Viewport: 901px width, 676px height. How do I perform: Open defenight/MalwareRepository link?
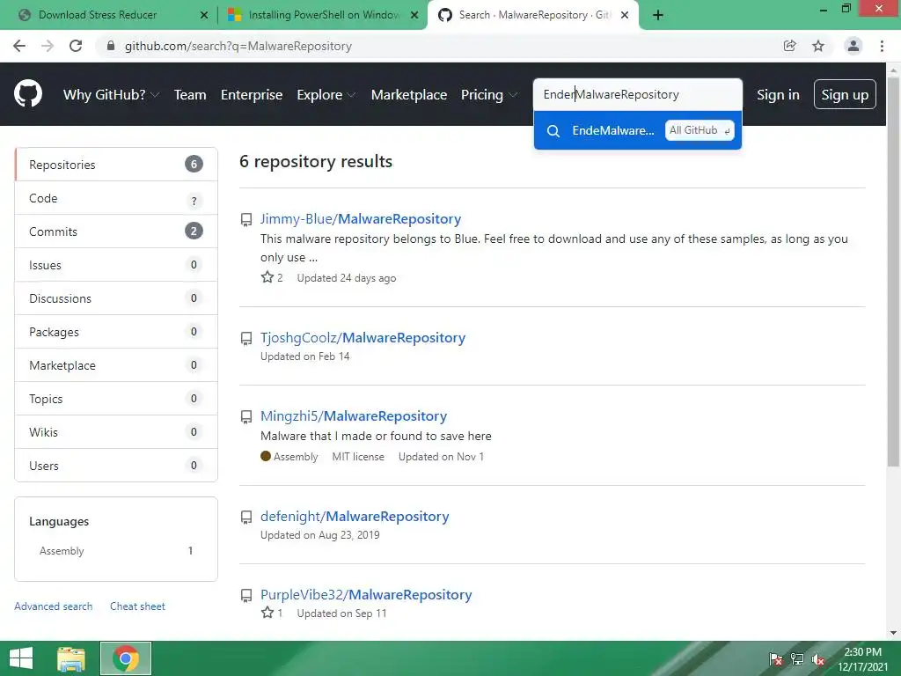click(x=355, y=517)
